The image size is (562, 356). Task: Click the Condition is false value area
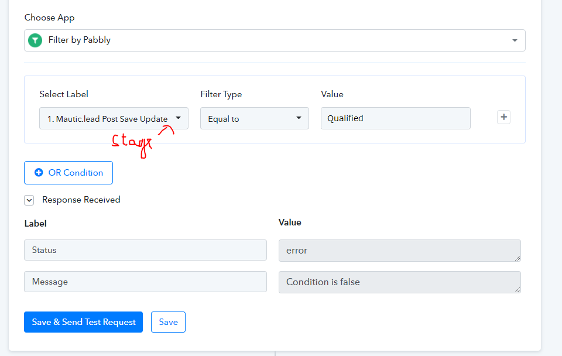tap(400, 282)
